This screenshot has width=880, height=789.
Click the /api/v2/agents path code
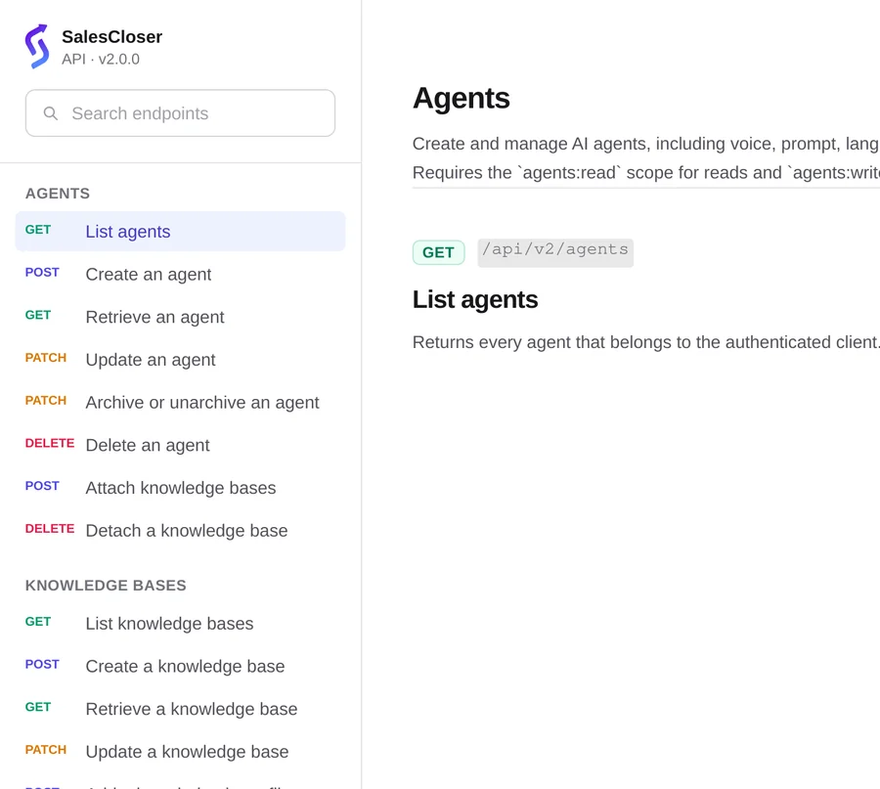(x=555, y=252)
